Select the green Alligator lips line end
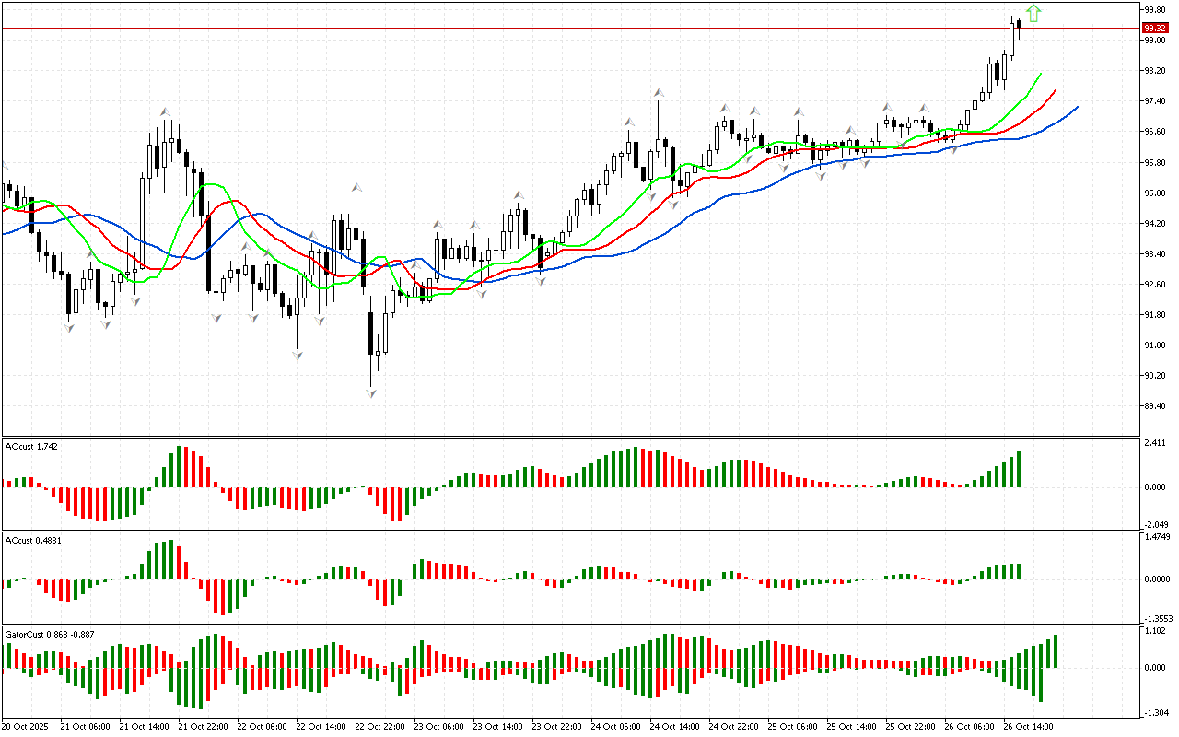Screen dimensions: 1179x737 pos(1040,74)
